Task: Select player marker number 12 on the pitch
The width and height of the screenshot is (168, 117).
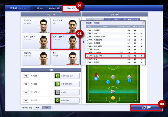Action: point(96,79)
